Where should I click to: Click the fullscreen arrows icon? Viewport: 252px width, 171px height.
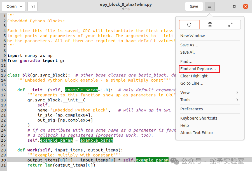coord(230,25)
